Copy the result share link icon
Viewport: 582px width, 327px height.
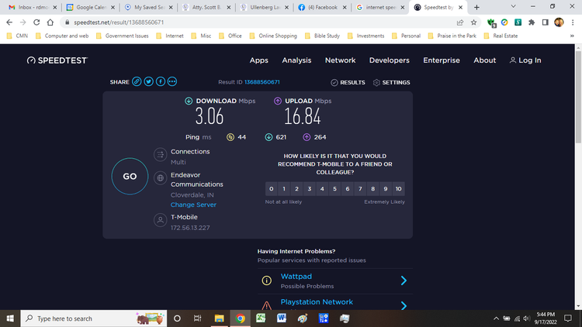pyautogui.click(x=137, y=81)
